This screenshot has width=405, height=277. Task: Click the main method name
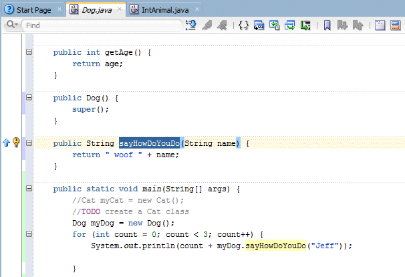(x=152, y=189)
